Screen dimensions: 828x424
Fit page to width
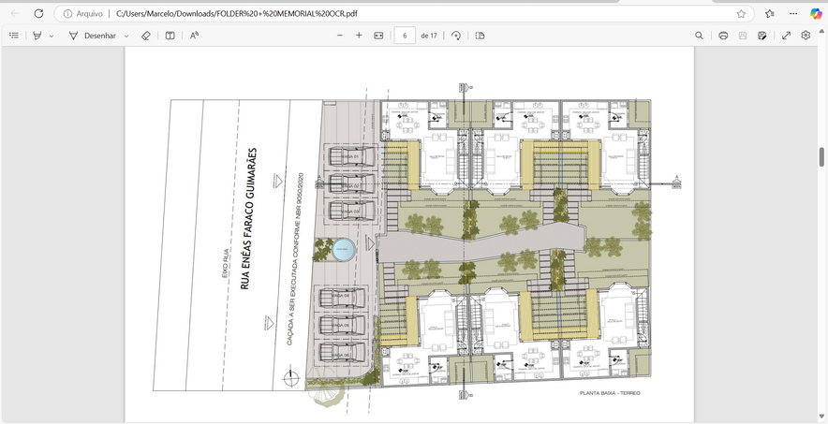click(x=378, y=36)
